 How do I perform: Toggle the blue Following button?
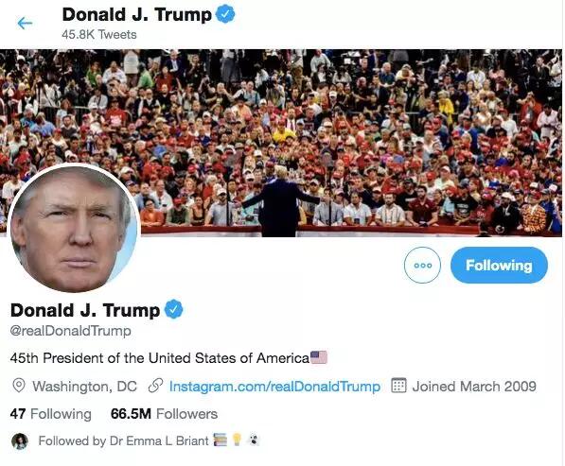[x=499, y=266]
